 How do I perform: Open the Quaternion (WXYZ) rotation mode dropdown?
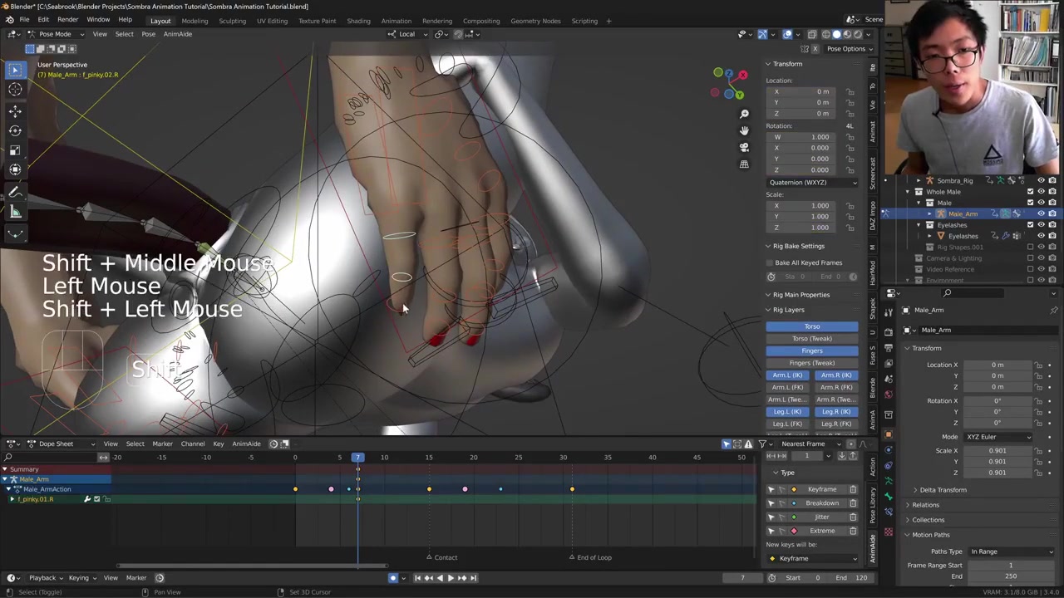[x=812, y=182]
